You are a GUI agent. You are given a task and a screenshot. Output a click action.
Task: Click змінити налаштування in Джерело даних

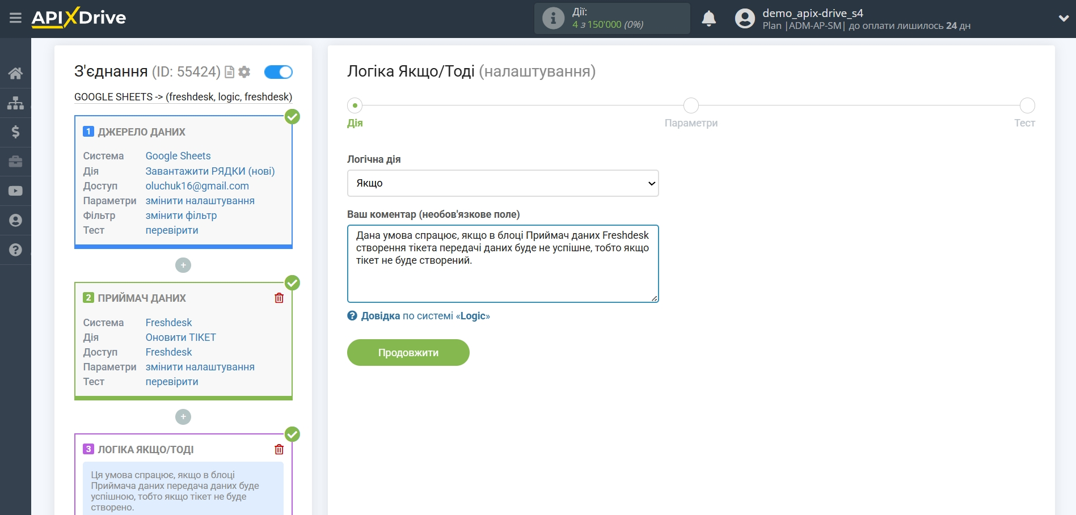point(200,201)
